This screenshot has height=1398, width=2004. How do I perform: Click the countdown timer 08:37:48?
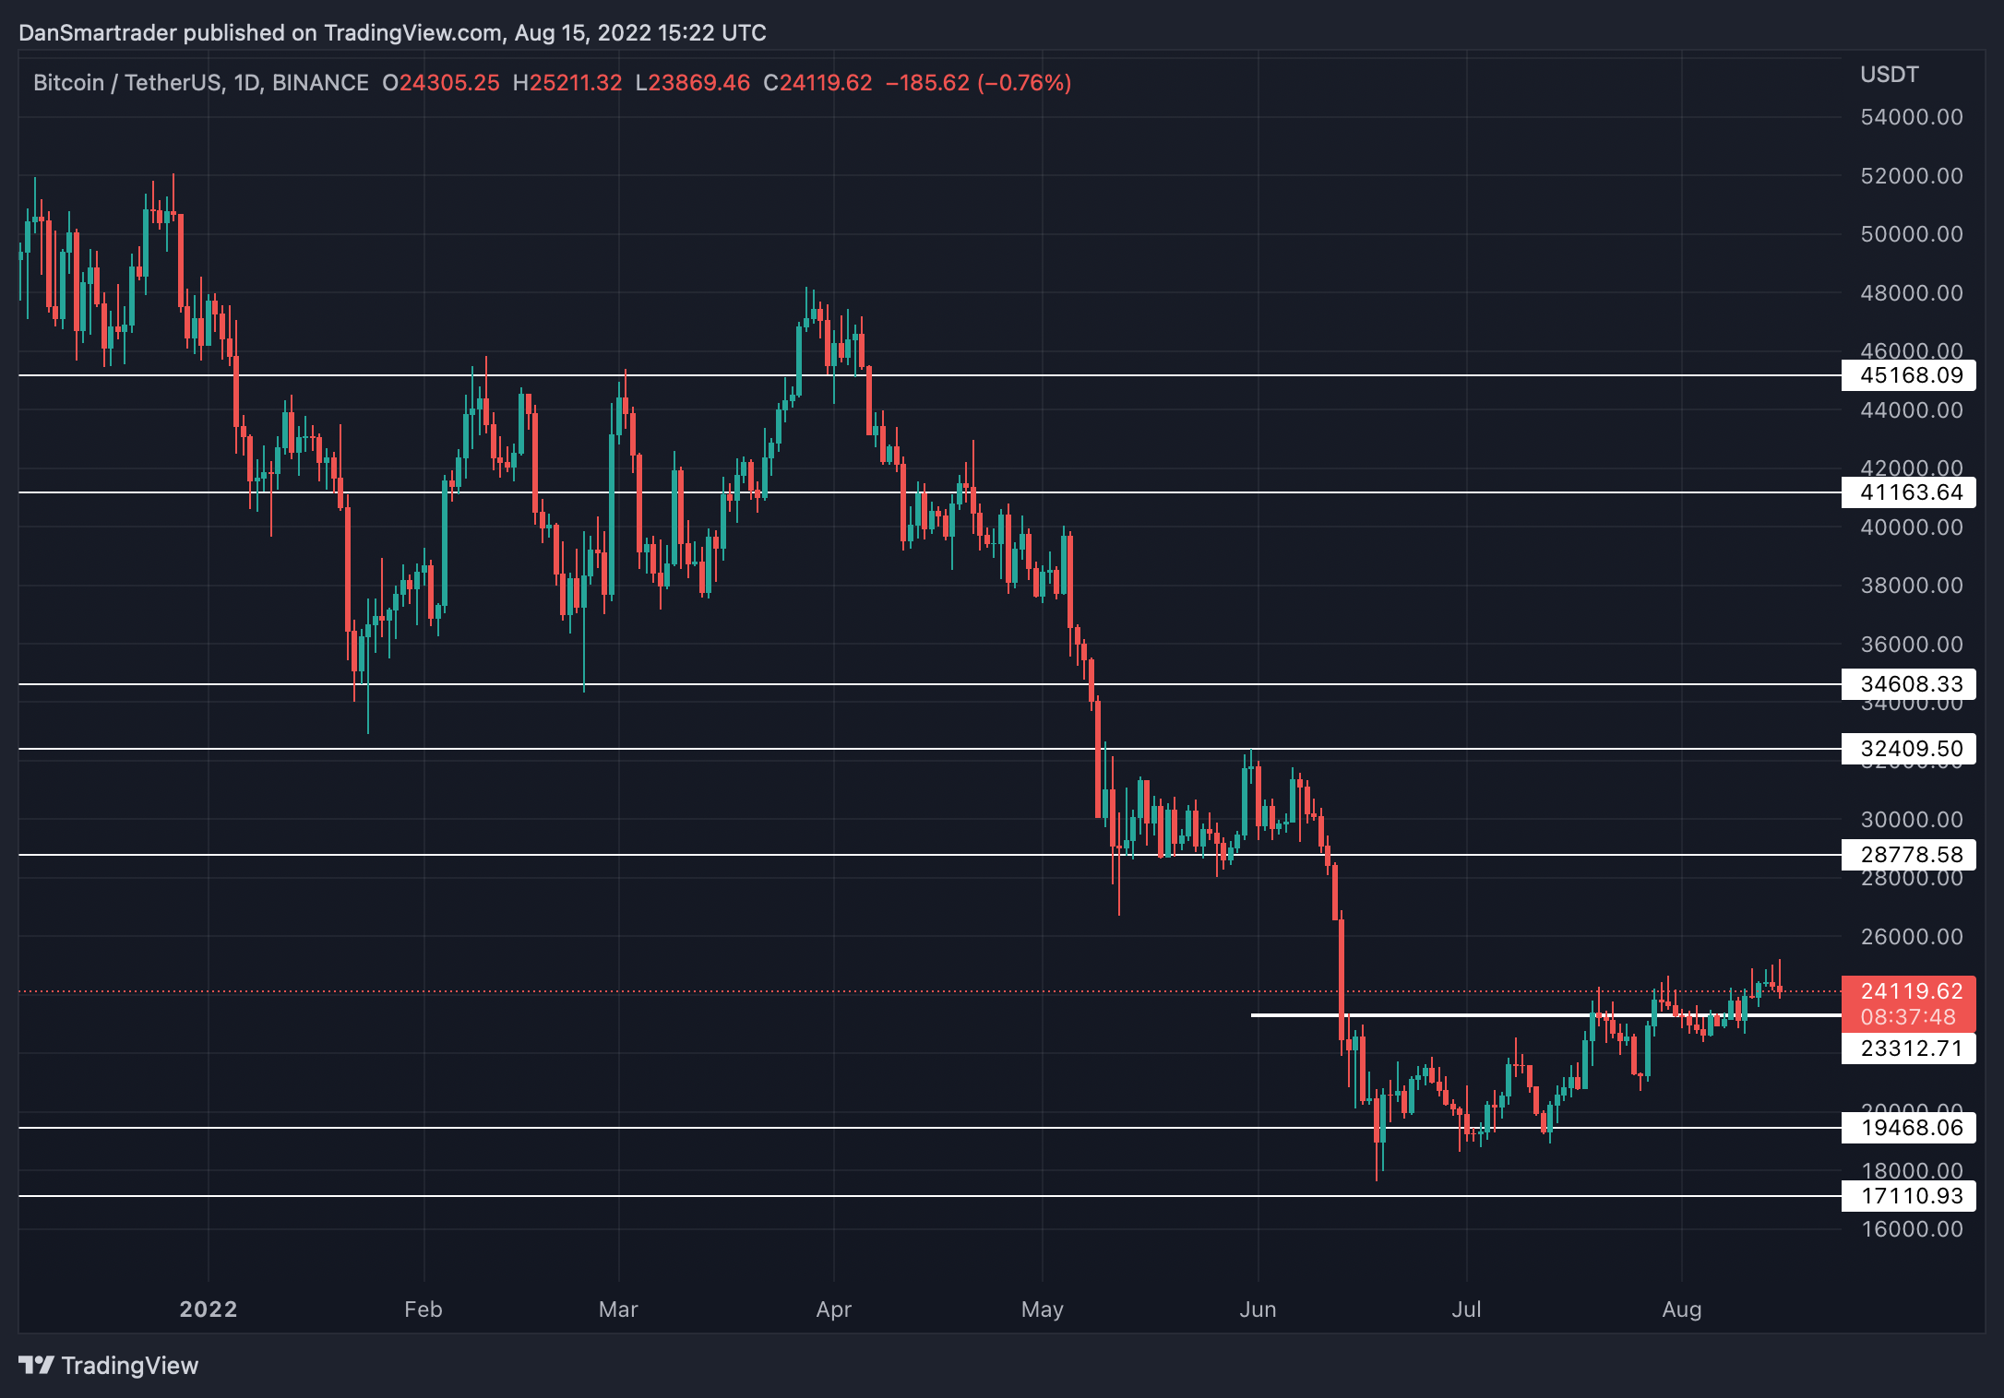point(1908,1017)
